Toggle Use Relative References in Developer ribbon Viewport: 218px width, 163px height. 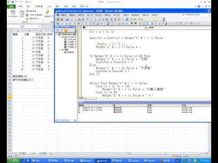pos(34,15)
